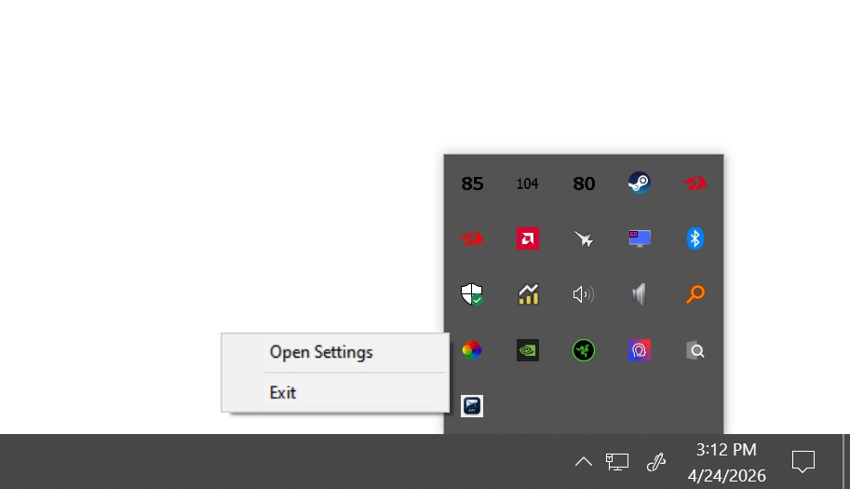The width and height of the screenshot is (850, 489).
Task: Click the Steam tray icon
Action: point(639,183)
